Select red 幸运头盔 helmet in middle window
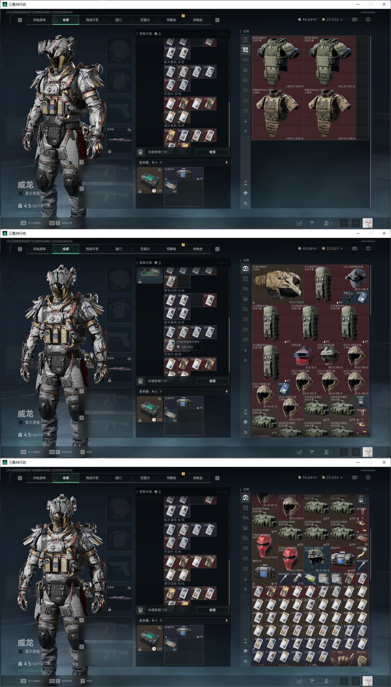 304,356
